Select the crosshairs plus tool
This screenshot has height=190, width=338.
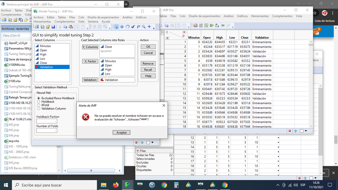(149, 27)
